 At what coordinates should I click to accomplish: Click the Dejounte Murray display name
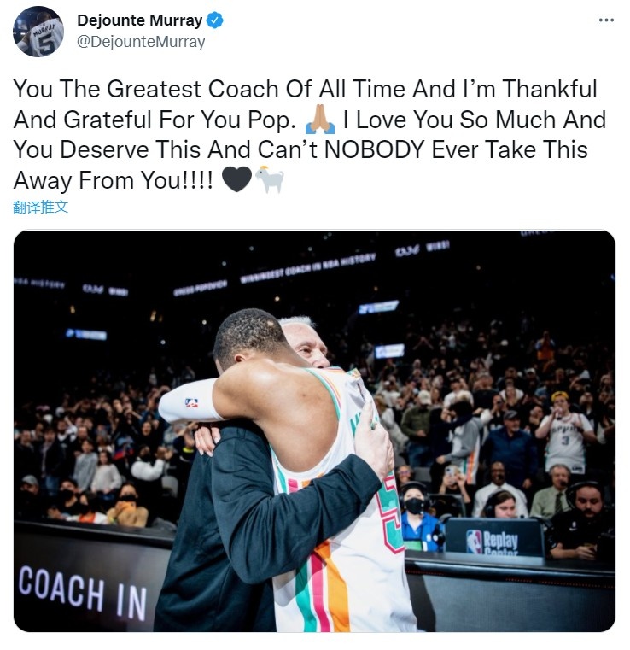[140, 20]
